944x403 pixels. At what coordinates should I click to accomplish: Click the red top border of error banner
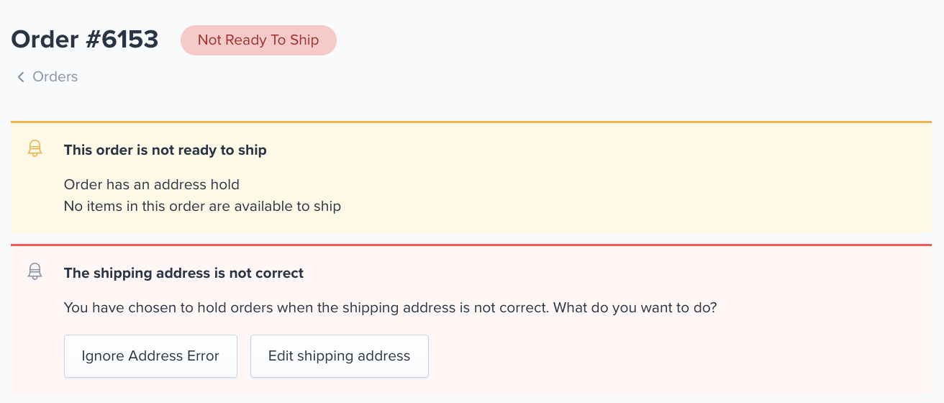(x=471, y=245)
